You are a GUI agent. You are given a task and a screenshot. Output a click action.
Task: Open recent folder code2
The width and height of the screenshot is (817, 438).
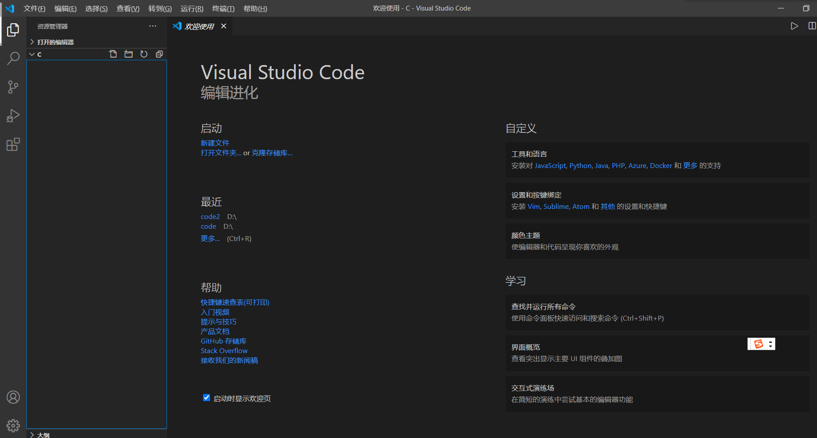(x=210, y=216)
